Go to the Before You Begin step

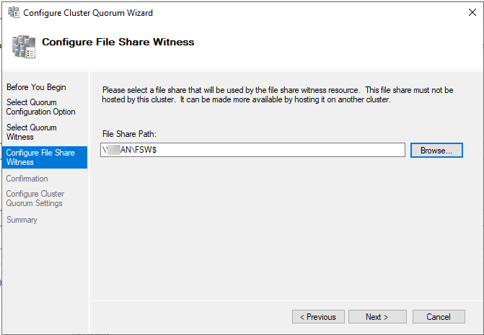click(x=36, y=87)
